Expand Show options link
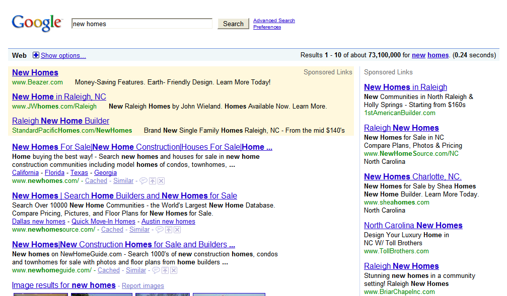The height and width of the screenshot is (296, 507). click(x=63, y=55)
